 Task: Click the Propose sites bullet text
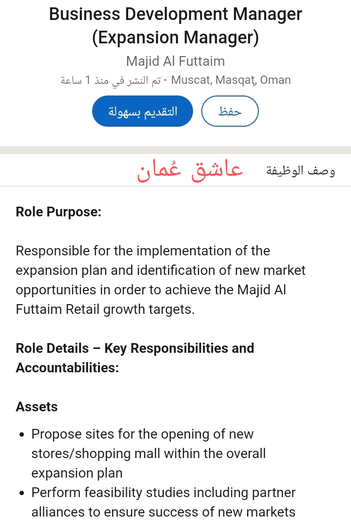[148, 453]
